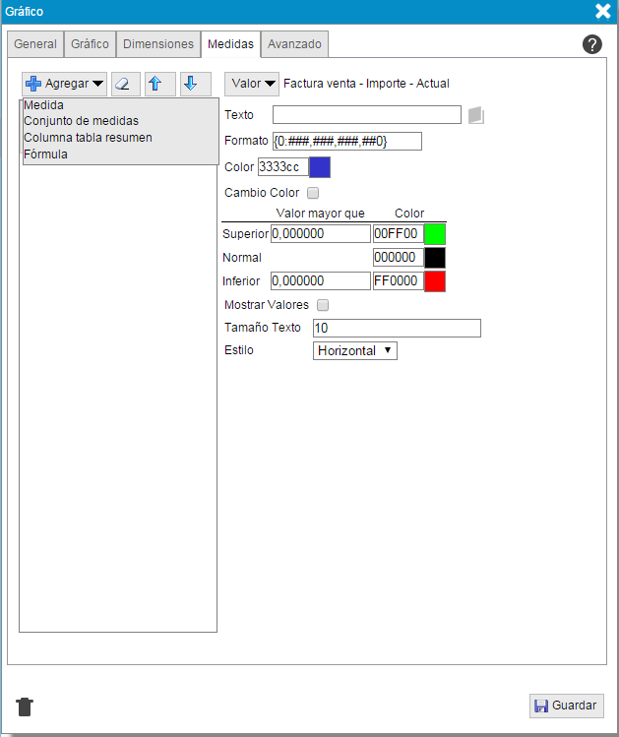Open the Avanzado tab
This screenshot has height=737, width=619.
click(294, 44)
